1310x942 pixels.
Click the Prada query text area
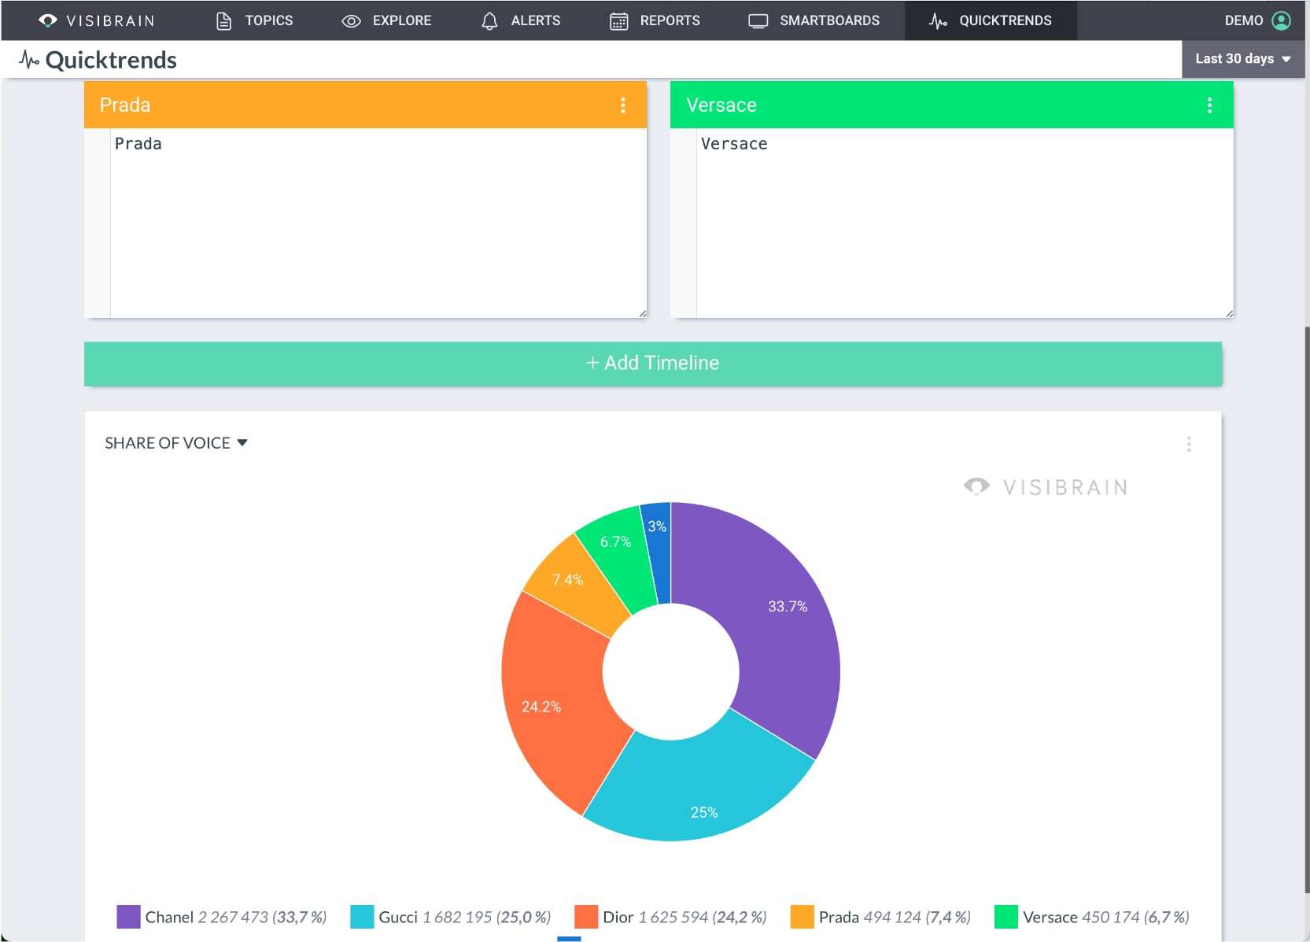pyautogui.click(x=378, y=223)
